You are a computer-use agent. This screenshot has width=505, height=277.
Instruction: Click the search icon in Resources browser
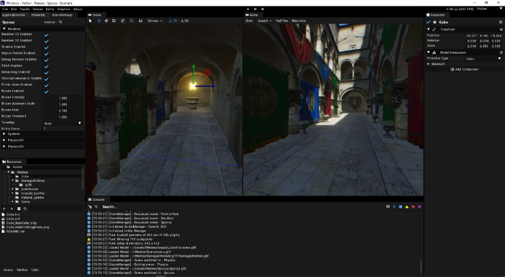tap(25, 209)
